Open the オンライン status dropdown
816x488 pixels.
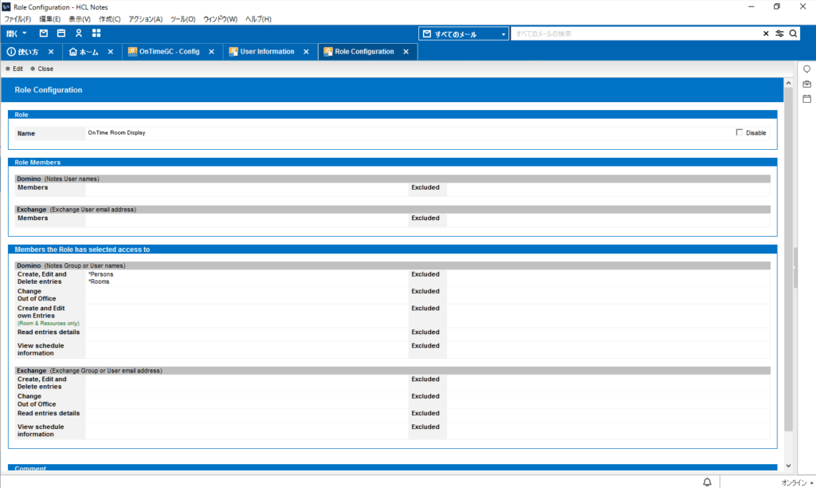797,482
